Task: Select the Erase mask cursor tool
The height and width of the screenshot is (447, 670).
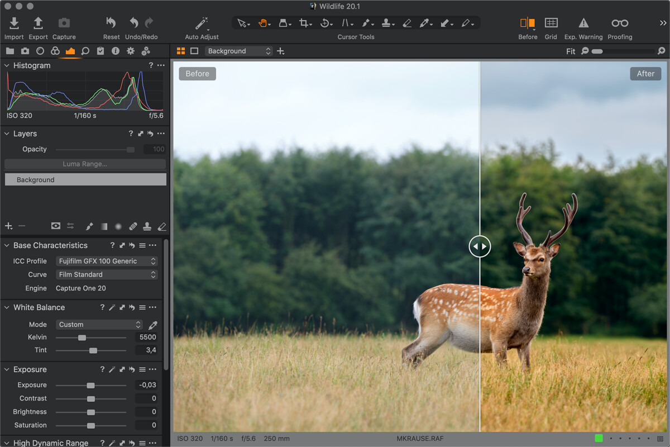Action: tap(407, 23)
